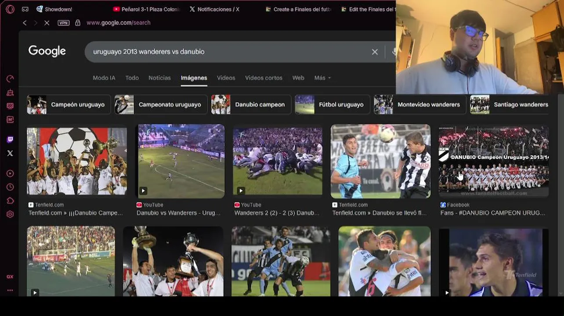
Task: Select the Danubio campeon filter chip
Action: [x=251, y=104]
